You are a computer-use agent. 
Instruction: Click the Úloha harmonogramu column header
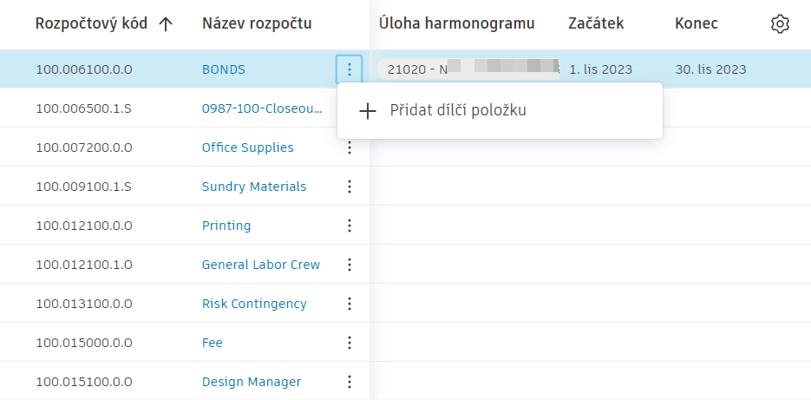tap(456, 23)
